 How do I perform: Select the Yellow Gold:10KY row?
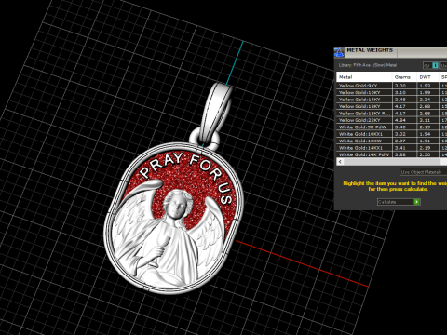[x=392, y=92]
